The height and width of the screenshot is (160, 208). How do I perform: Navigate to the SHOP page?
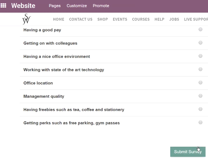pos(102,19)
